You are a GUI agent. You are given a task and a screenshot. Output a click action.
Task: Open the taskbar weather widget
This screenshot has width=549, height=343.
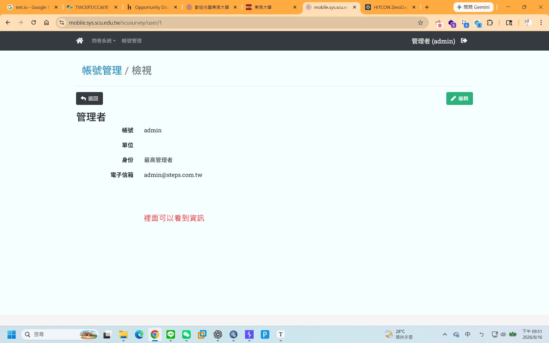point(399,334)
